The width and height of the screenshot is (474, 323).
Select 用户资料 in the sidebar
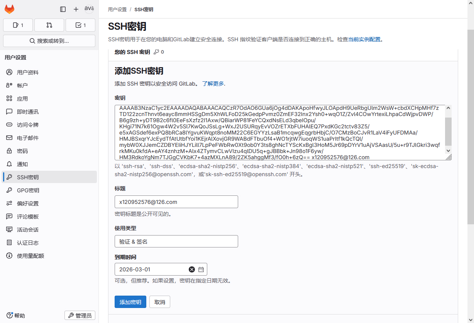coord(28,72)
